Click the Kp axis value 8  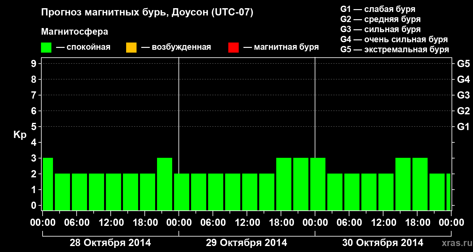click(34, 79)
